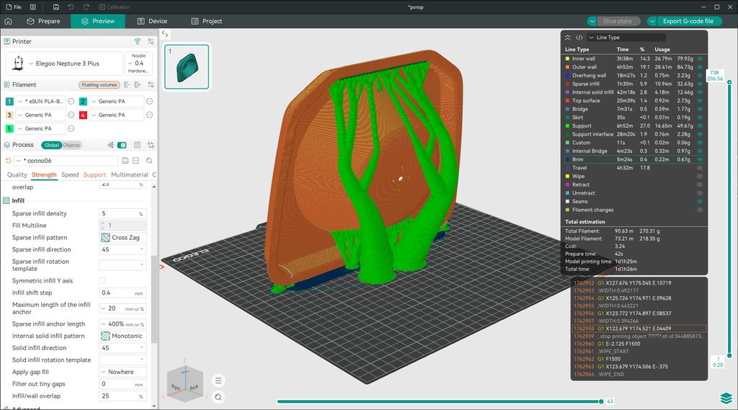Hide Brim lines via eye icon
The height and width of the screenshot is (410, 738).
pos(700,159)
